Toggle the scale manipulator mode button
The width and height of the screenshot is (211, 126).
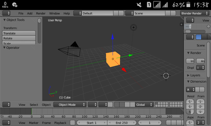click(132, 104)
